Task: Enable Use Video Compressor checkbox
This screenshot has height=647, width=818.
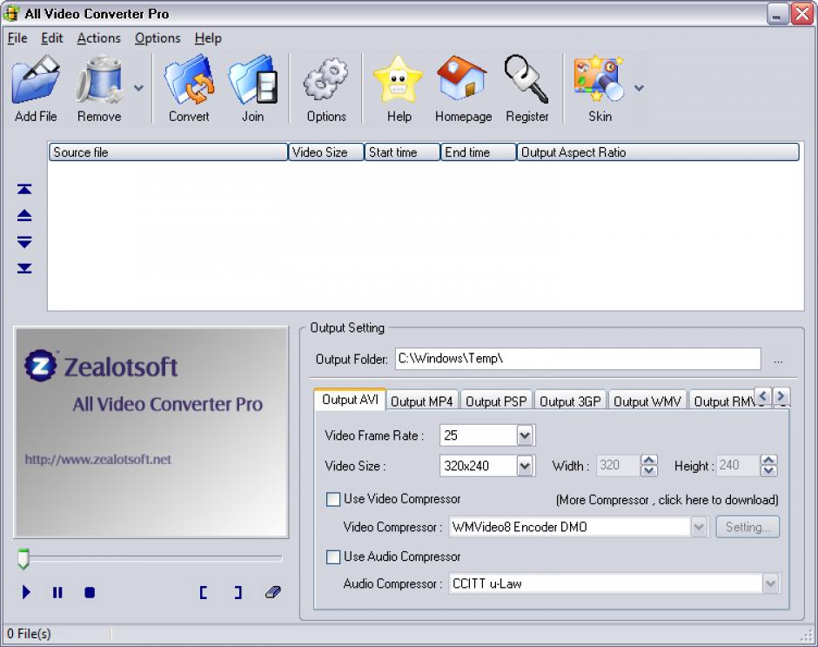Action: pos(332,499)
